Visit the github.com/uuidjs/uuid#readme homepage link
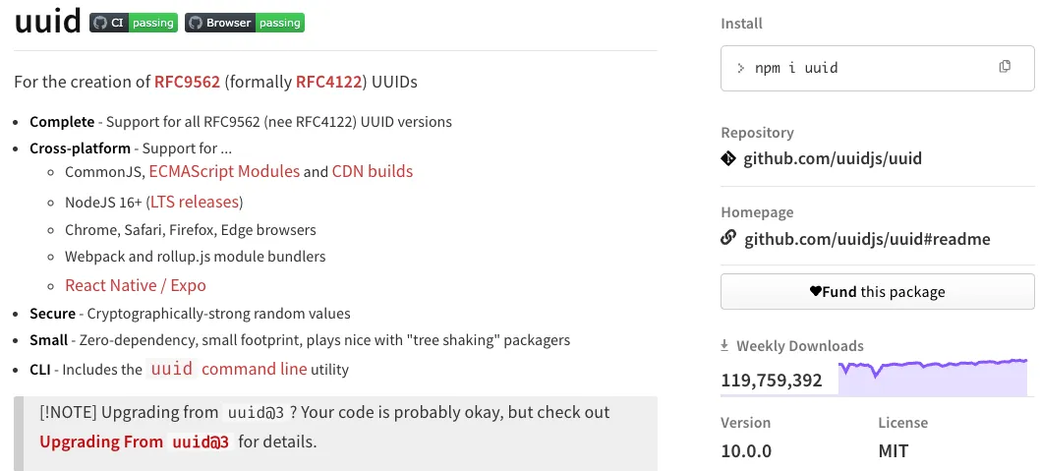The width and height of the screenshot is (1040, 471). click(867, 238)
